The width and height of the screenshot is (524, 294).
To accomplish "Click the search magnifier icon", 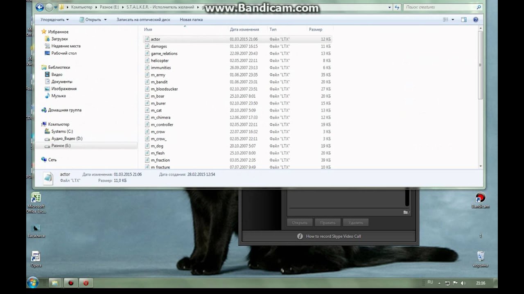I will coord(479,7).
